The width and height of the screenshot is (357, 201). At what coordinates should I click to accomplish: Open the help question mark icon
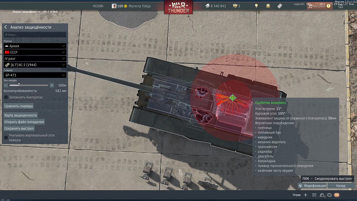(x=341, y=6)
